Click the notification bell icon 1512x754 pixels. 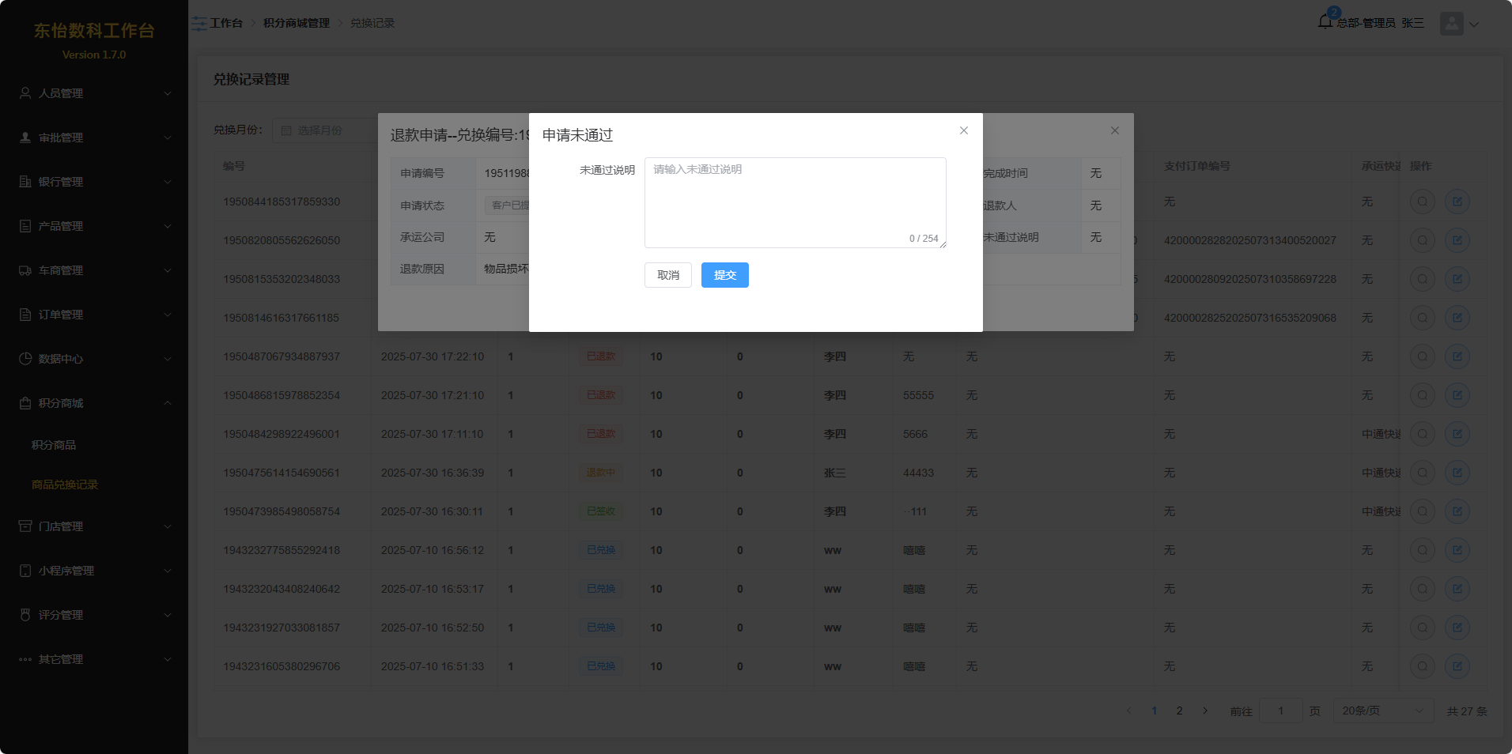1325,22
